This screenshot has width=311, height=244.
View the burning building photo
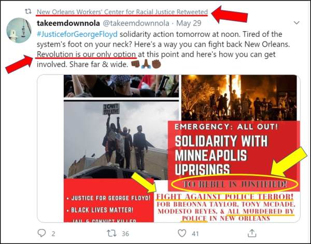pos(239,98)
